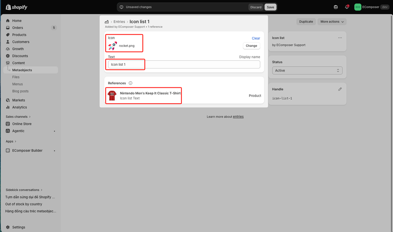Click the Growth icon in sidebar
This screenshot has height=232, width=393.
click(x=8, y=49)
